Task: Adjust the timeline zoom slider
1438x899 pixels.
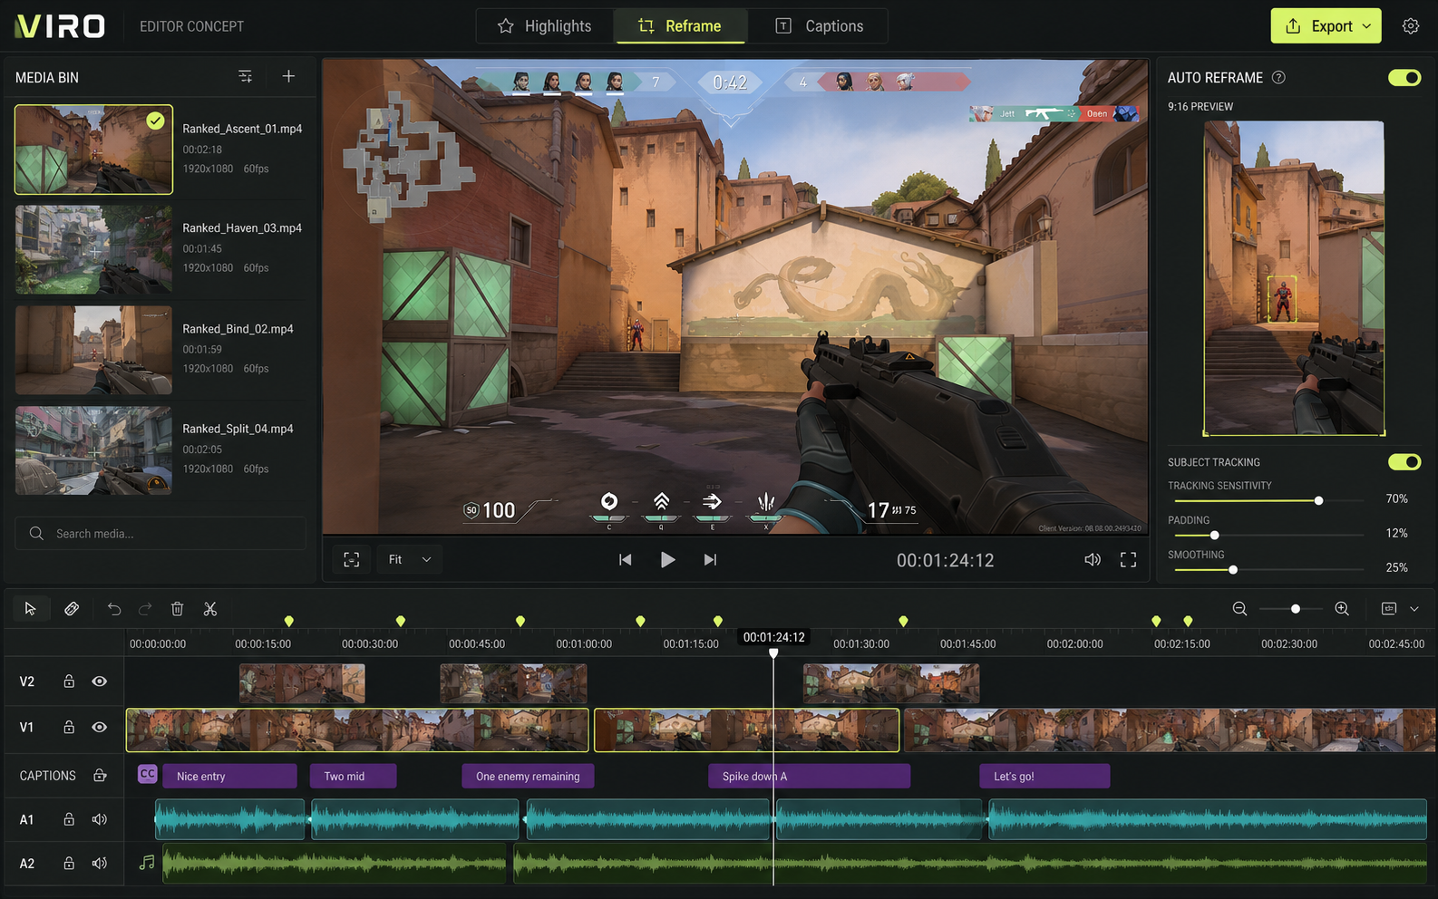Action: 1296,609
